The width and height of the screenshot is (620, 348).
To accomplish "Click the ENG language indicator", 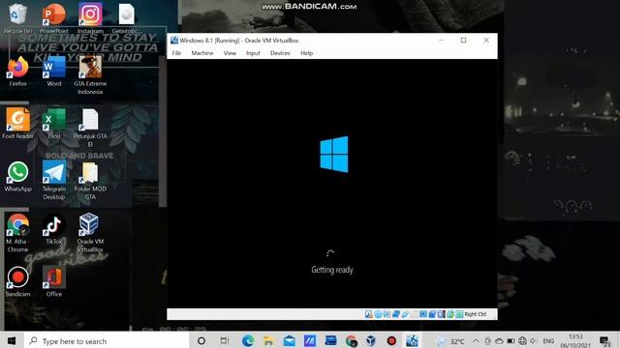I will pos(548,341).
